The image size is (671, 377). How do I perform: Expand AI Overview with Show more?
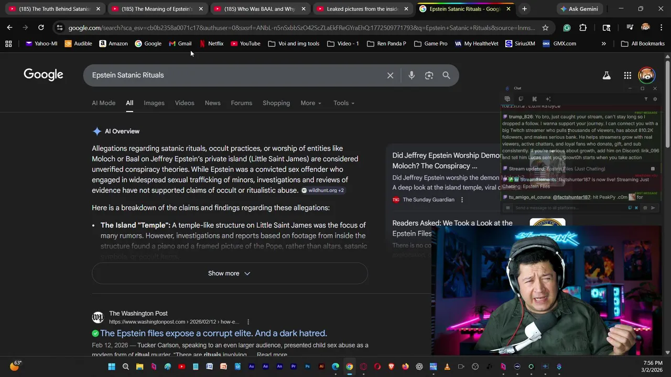pyautogui.click(x=230, y=273)
